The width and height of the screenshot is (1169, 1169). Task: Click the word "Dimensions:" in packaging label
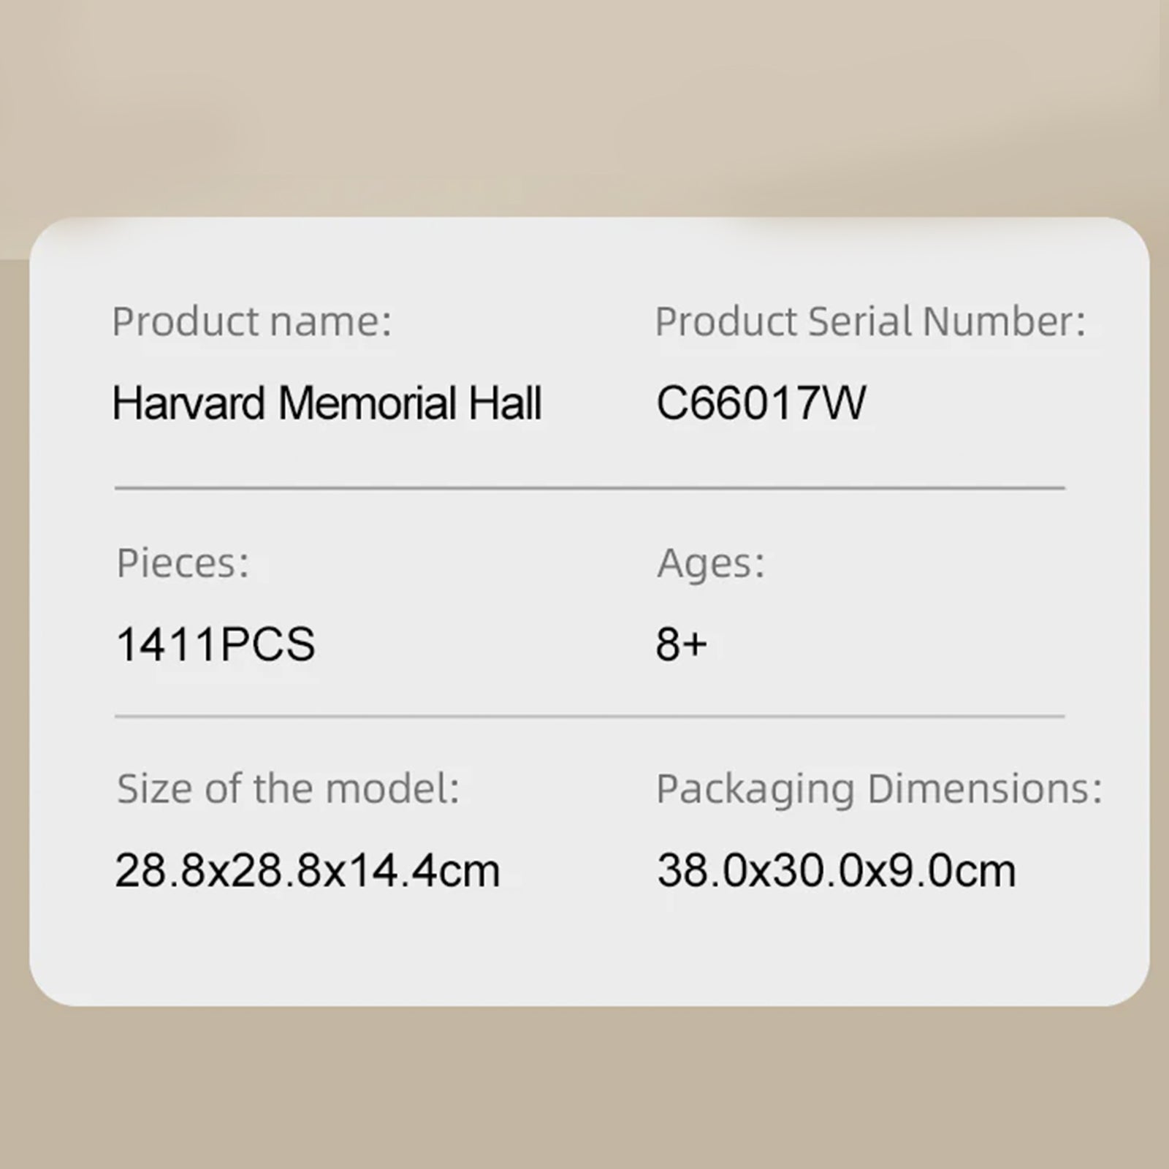(x=984, y=788)
